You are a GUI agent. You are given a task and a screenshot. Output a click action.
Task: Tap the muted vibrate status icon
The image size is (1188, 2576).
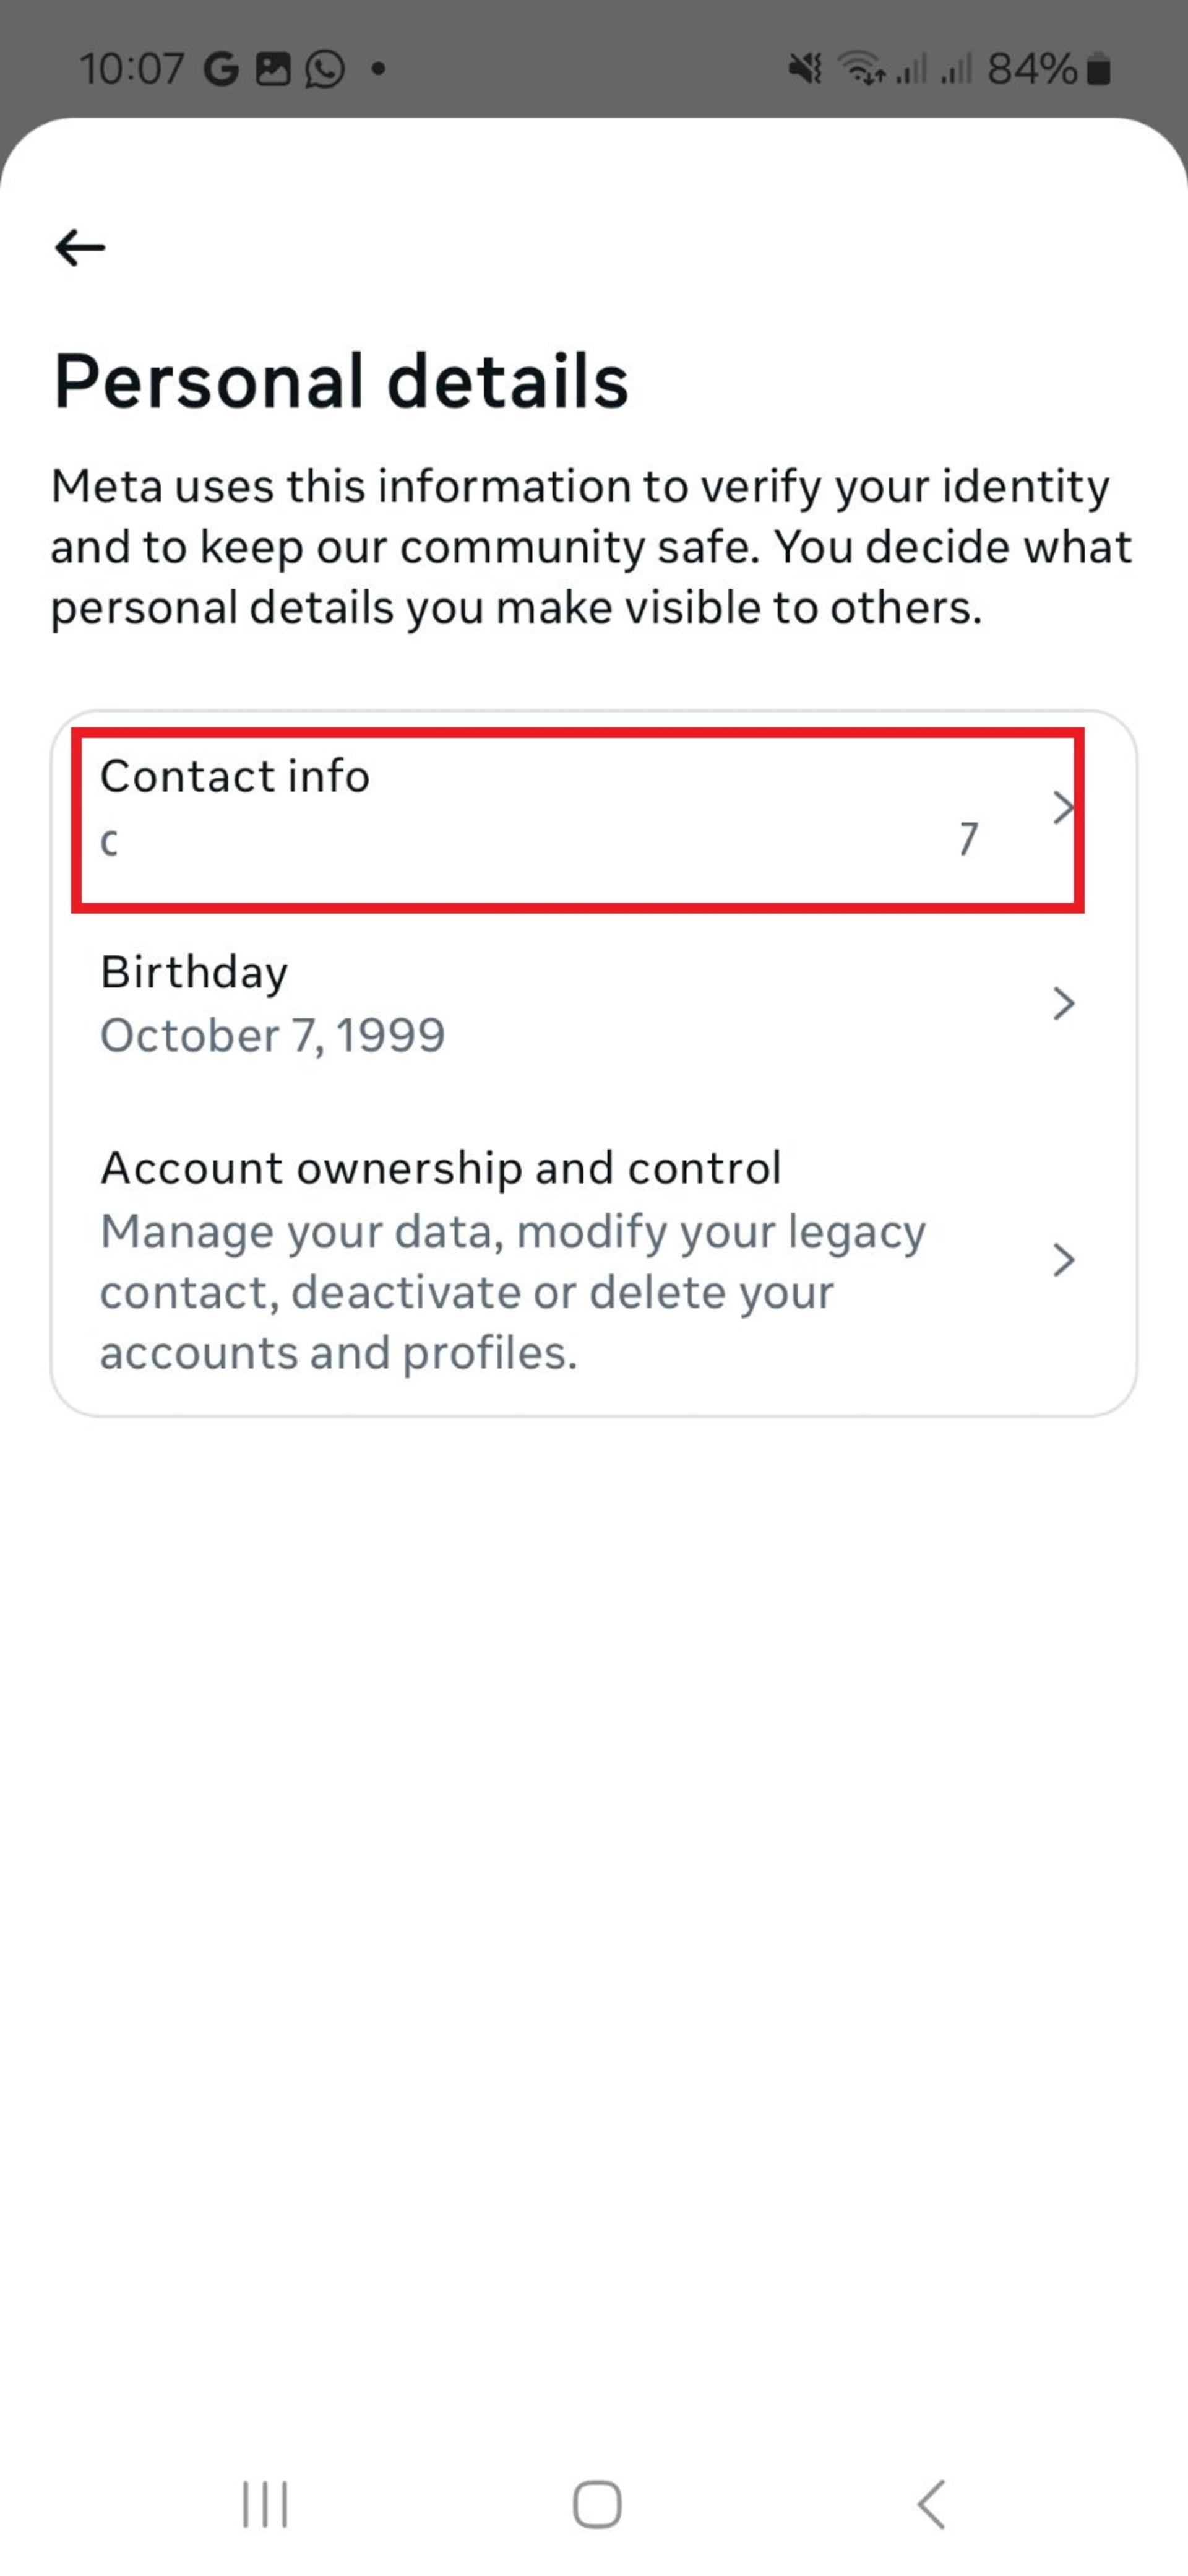click(x=804, y=69)
